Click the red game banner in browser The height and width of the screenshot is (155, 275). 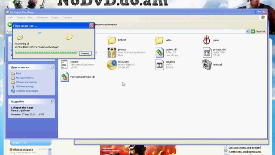pos(138,150)
